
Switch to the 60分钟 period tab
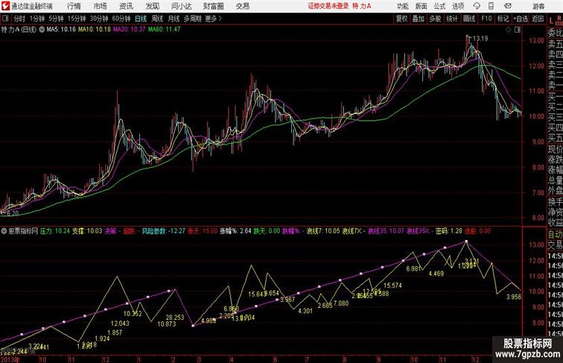coord(121,19)
